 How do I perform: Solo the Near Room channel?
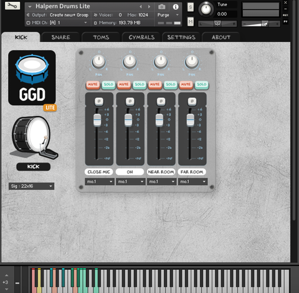[171, 85]
